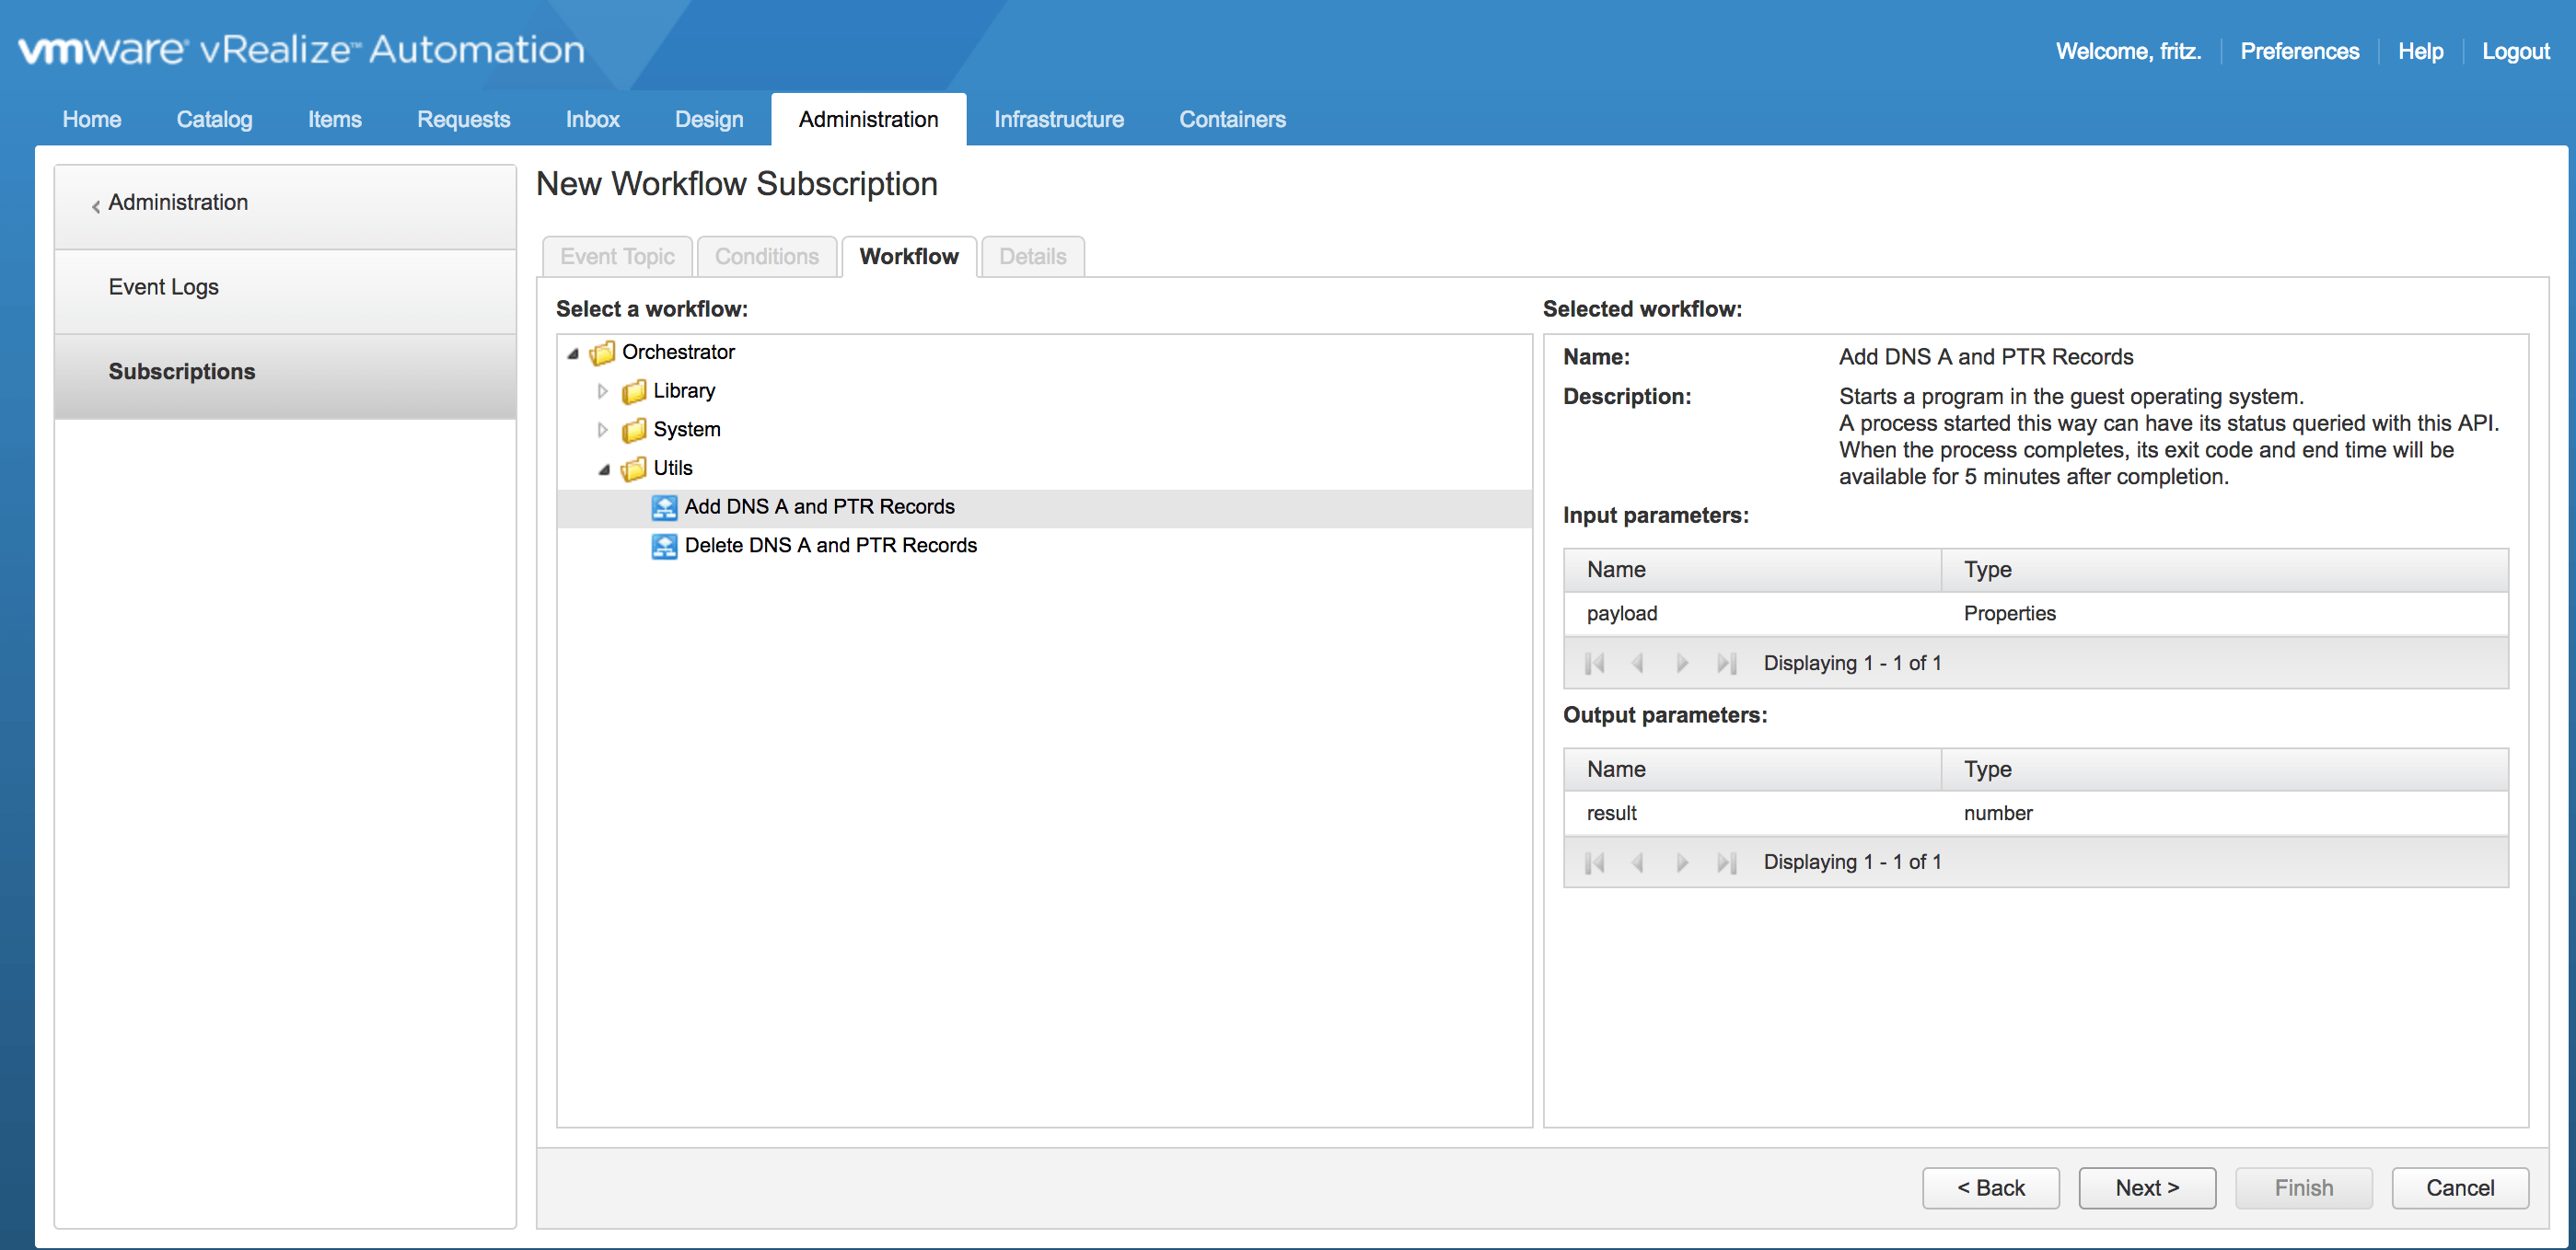Collapse the Orchestrator tree node
Image resolution: width=2576 pixels, height=1250 pixels.
click(573, 353)
